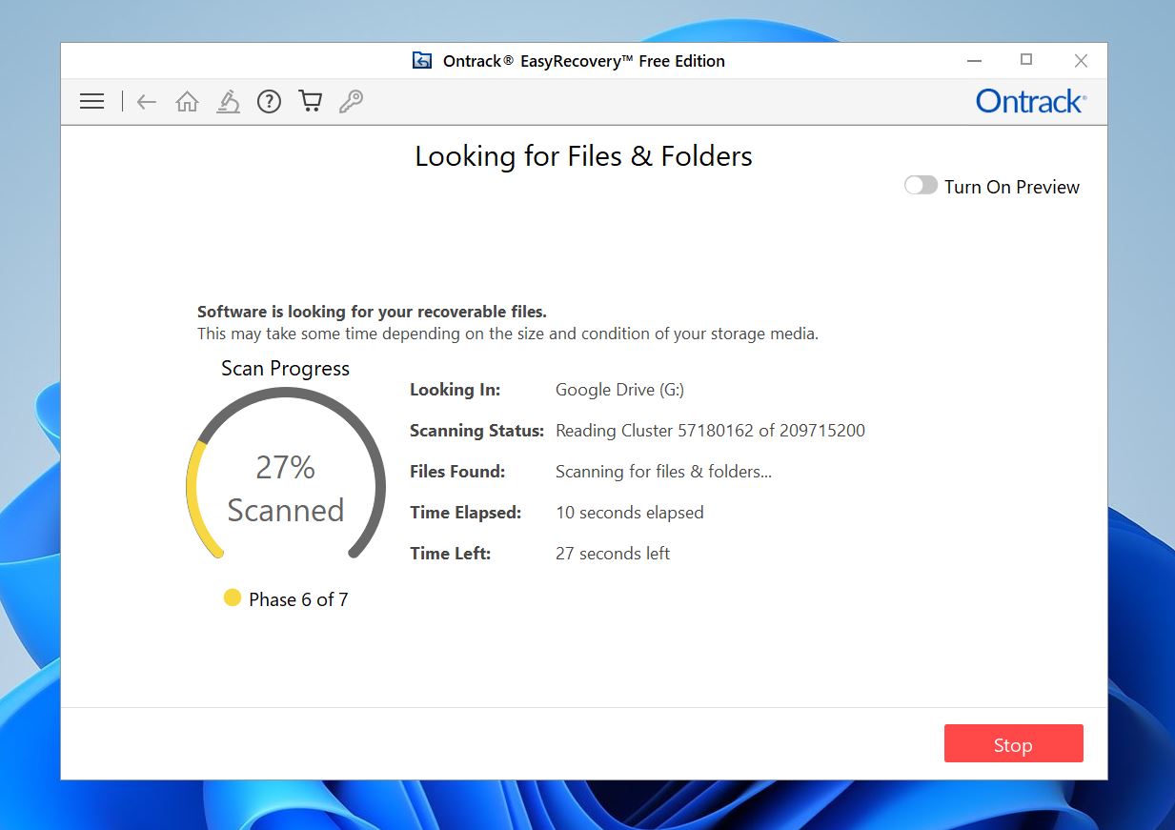This screenshot has height=830, width=1175.
Task: Click the 'Looking In:' label
Action: [x=455, y=389]
